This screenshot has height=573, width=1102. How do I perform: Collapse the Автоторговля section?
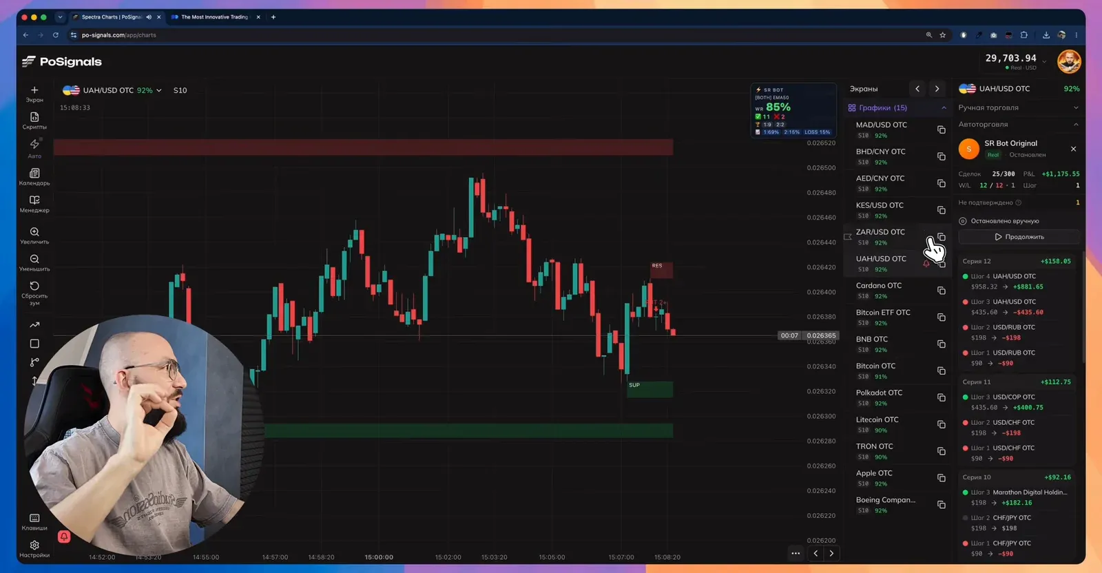coord(1076,125)
